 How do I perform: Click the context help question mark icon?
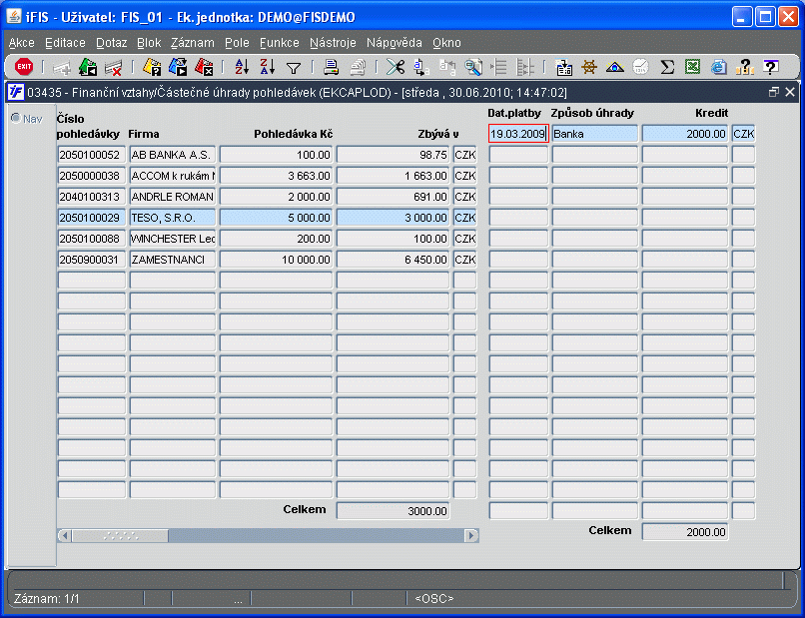[x=771, y=67]
